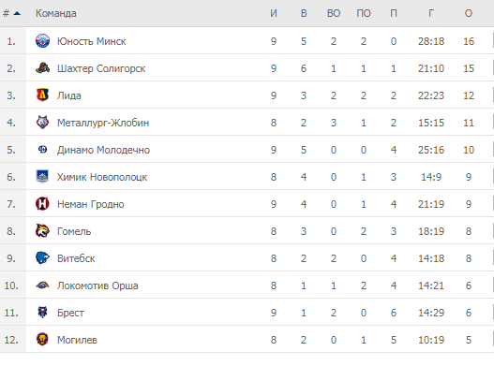Image resolution: width=494 pixels, height=366 pixels.
Task: Sort by the Г goals column header
Action: [431, 13]
